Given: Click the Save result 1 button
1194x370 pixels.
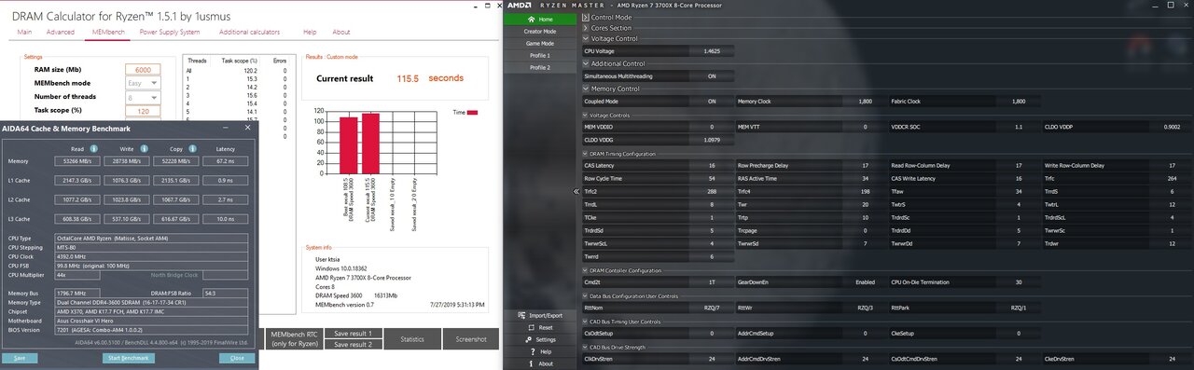Looking at the screenshot, I should [353, 334].
